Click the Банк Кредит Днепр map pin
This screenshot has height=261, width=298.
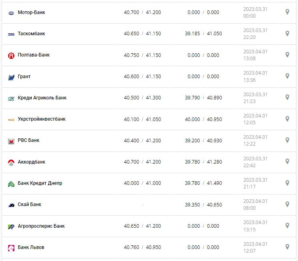pos(287,183)
